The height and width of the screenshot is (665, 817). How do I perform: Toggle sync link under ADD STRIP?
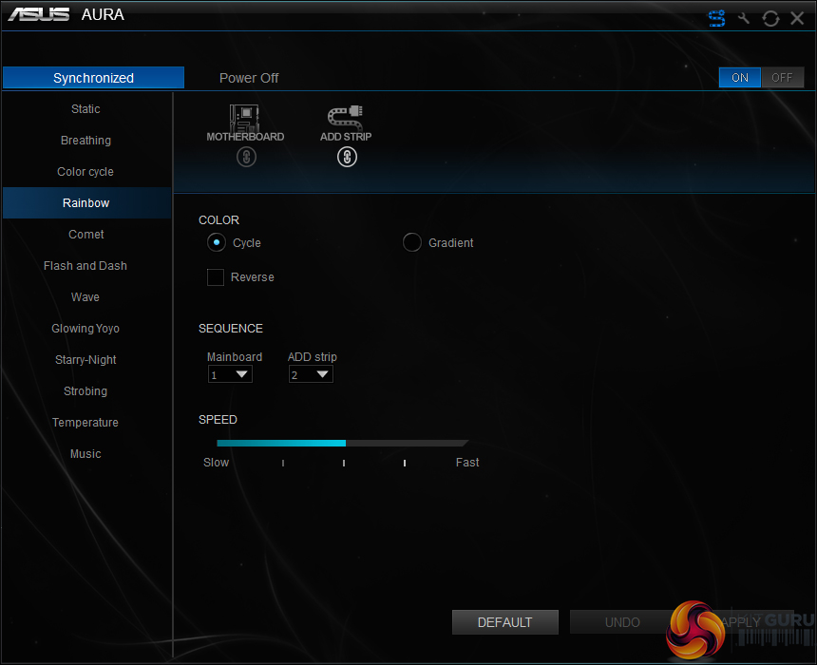(347, 157)
